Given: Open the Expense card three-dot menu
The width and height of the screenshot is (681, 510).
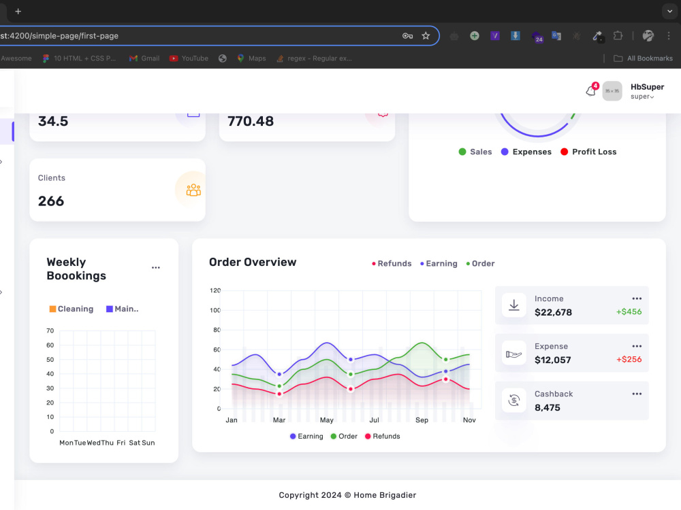Looking at the screenshot, I should 637,346.
